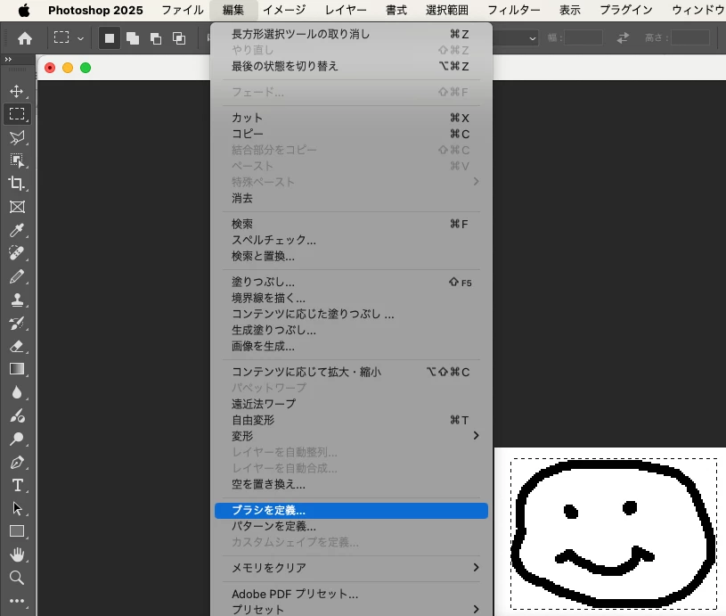
Task: Open the イメージ menu
Action: [284, 10]
